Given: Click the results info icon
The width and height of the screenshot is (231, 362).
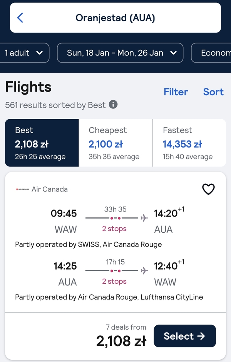Looking at the screenshot, I should (x=113, y=105).
